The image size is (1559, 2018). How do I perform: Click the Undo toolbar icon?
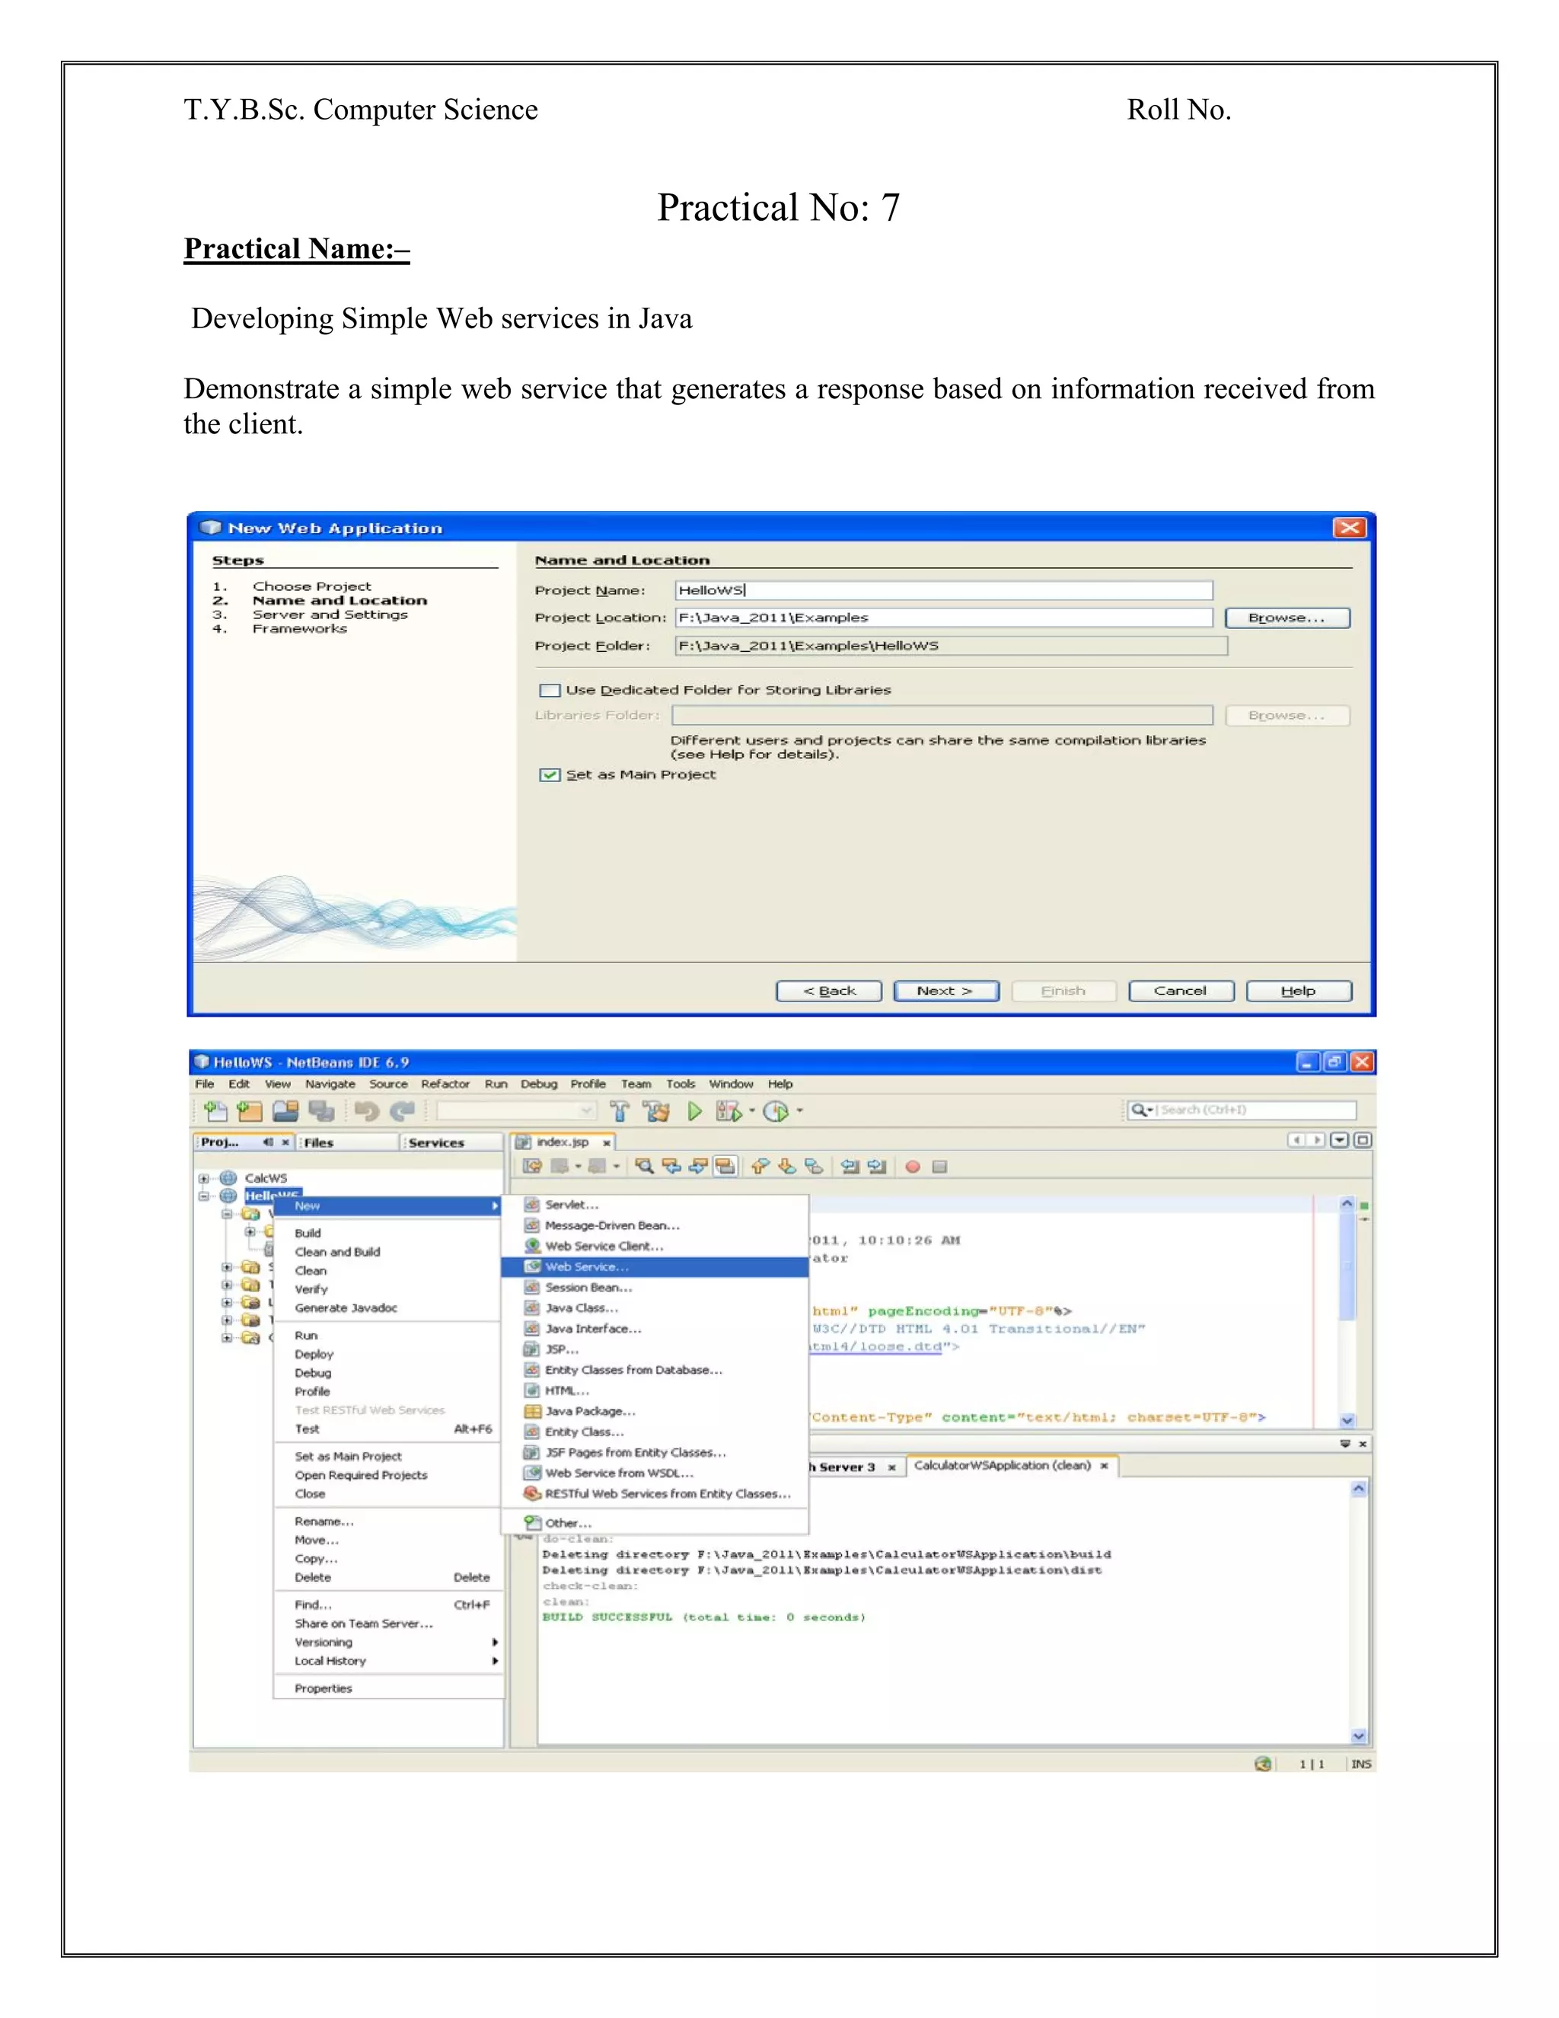[367, 1110]
